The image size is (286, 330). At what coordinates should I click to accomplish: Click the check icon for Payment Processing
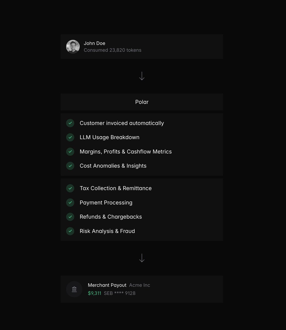tap(70, 203)
